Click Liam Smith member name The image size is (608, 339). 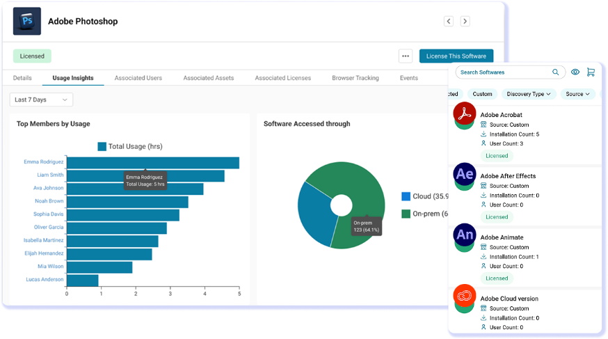[50, 175]
